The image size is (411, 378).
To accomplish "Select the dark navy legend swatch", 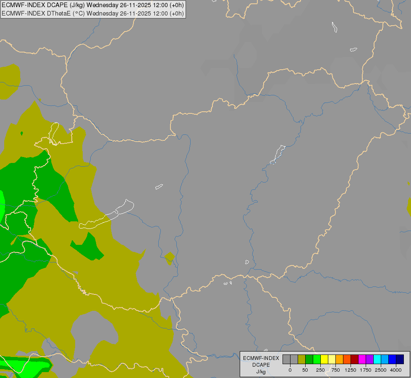I will click(400, 359).
